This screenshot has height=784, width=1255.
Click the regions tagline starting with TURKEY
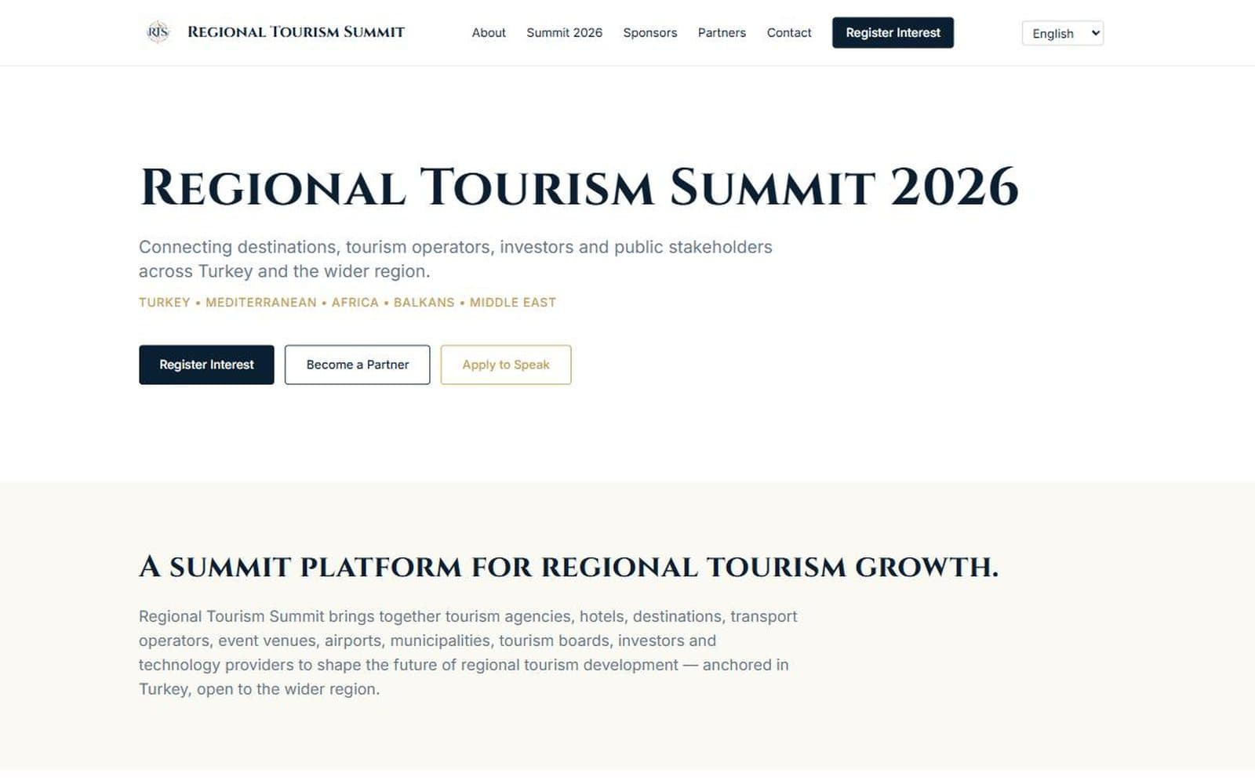[347, 303]
